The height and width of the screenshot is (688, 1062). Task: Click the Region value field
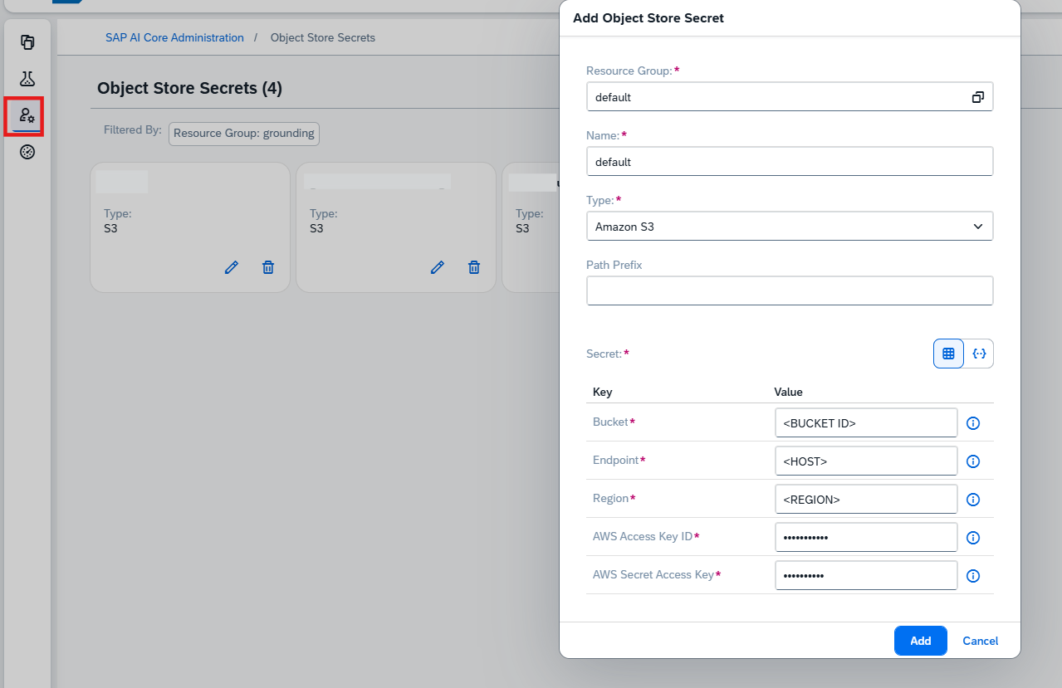[x=866, y=499]
